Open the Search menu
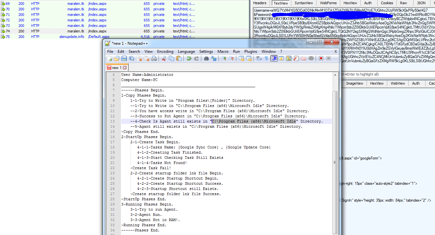 click(134, 52)
